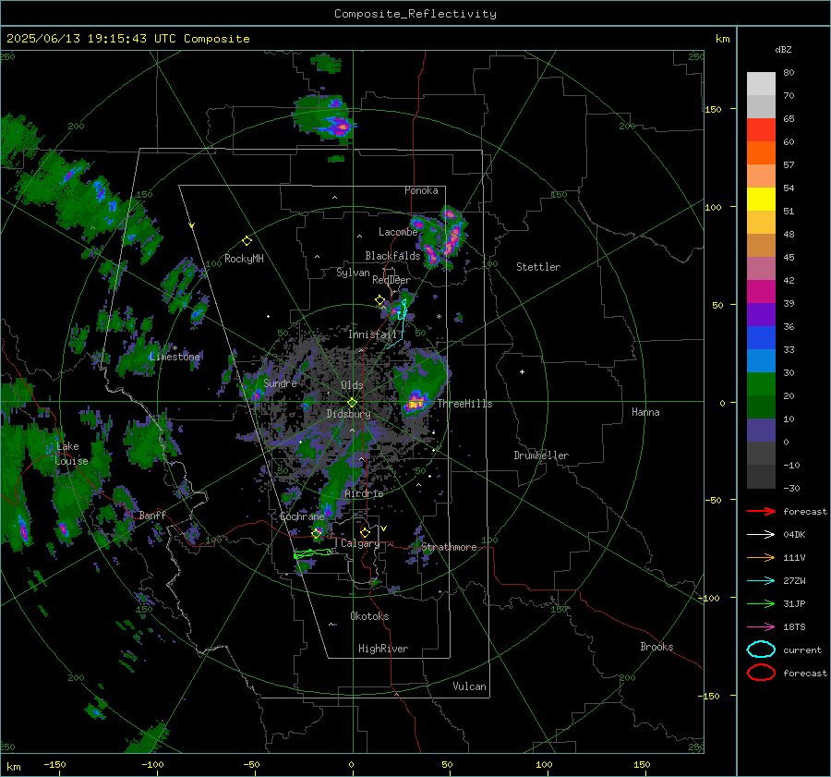Screen dimensions: 831x777
Task: Click the cyan current ellipse icon
Action: tap(761, 650)
